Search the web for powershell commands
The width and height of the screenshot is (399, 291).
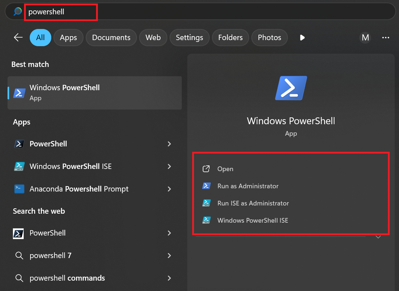tap(95, 278)
